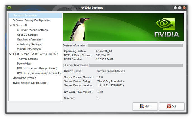
Task: Go to X Server XVideo Settings
Action: pyautogui.click(x=32, y=30)
